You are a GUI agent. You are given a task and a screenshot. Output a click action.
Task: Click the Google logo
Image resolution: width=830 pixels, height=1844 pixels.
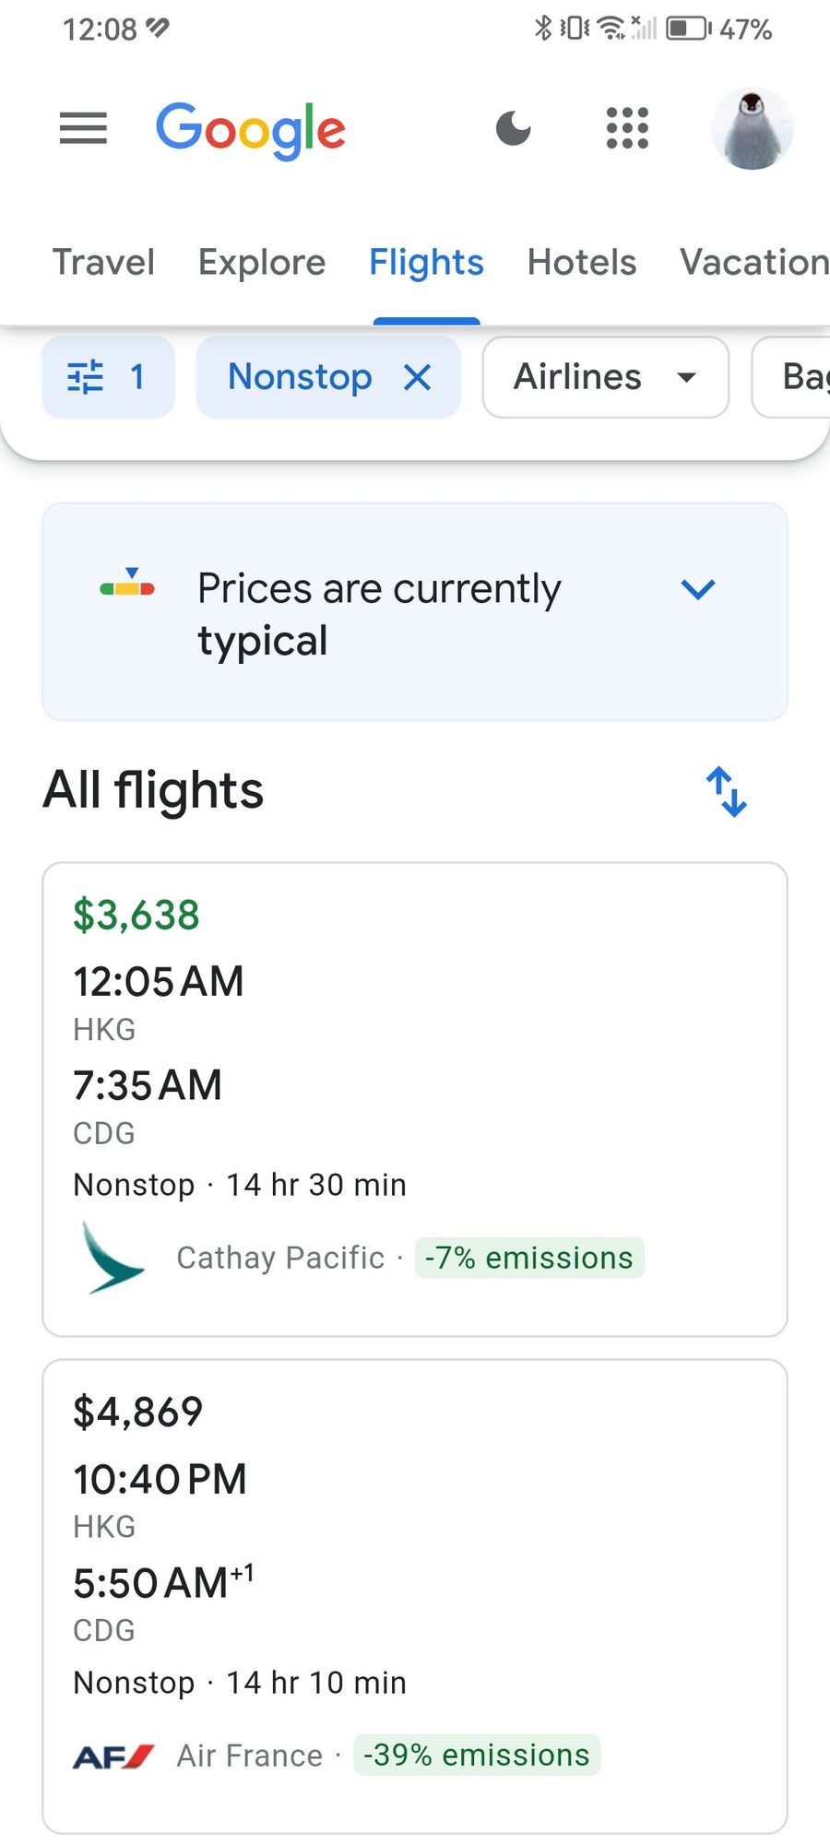pyautogui.click(x=251, y=131)
